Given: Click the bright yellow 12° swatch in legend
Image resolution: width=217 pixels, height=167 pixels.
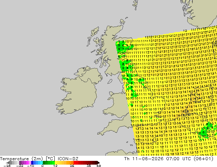Looking at the screenshot, I should [x=56, y=163].
